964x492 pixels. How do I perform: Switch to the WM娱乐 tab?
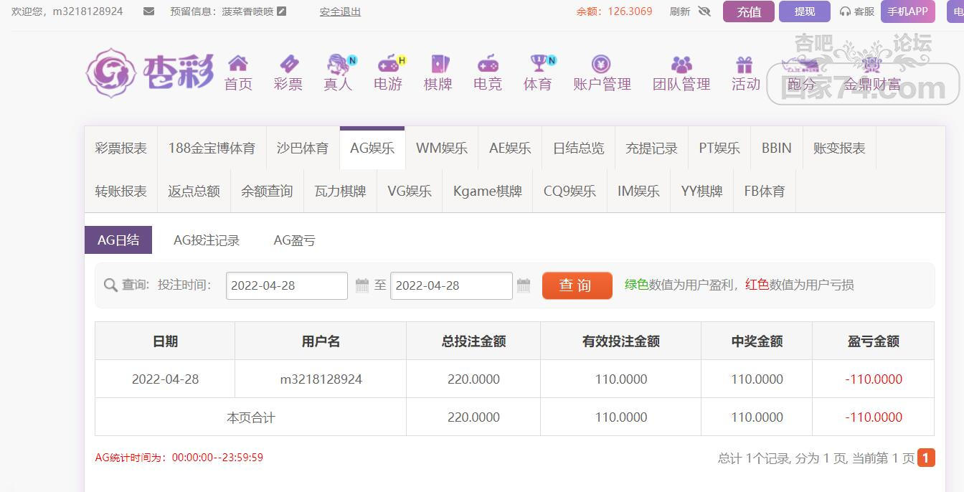point(441,148)
